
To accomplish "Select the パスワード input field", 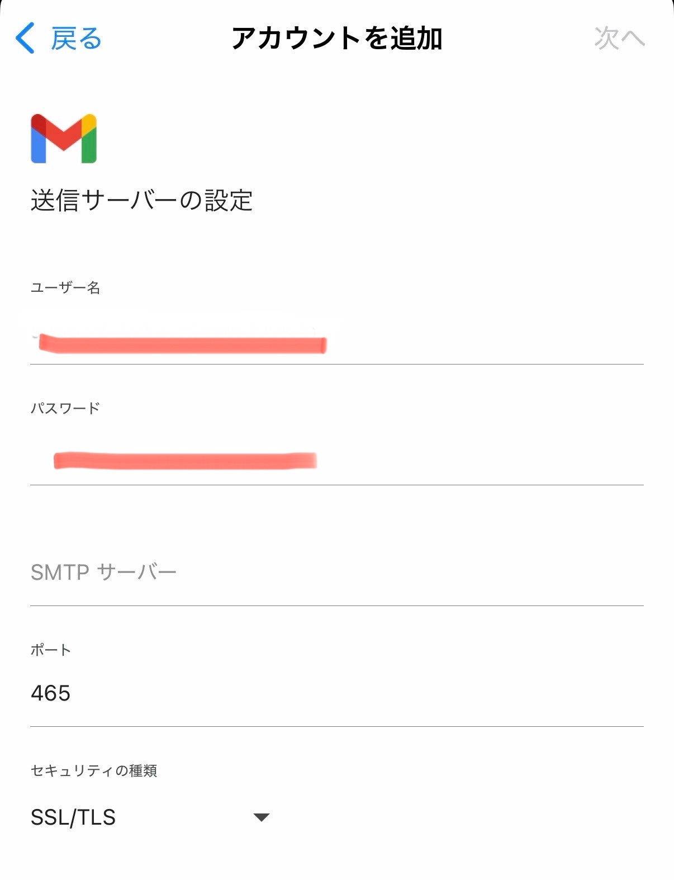I will pyautogui.click(x=337, y=461).
